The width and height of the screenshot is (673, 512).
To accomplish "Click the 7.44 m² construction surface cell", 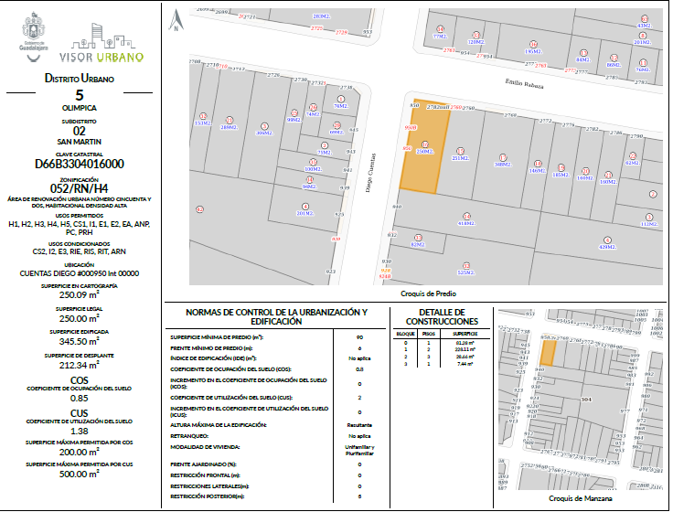I will click(x=465, y=364).
